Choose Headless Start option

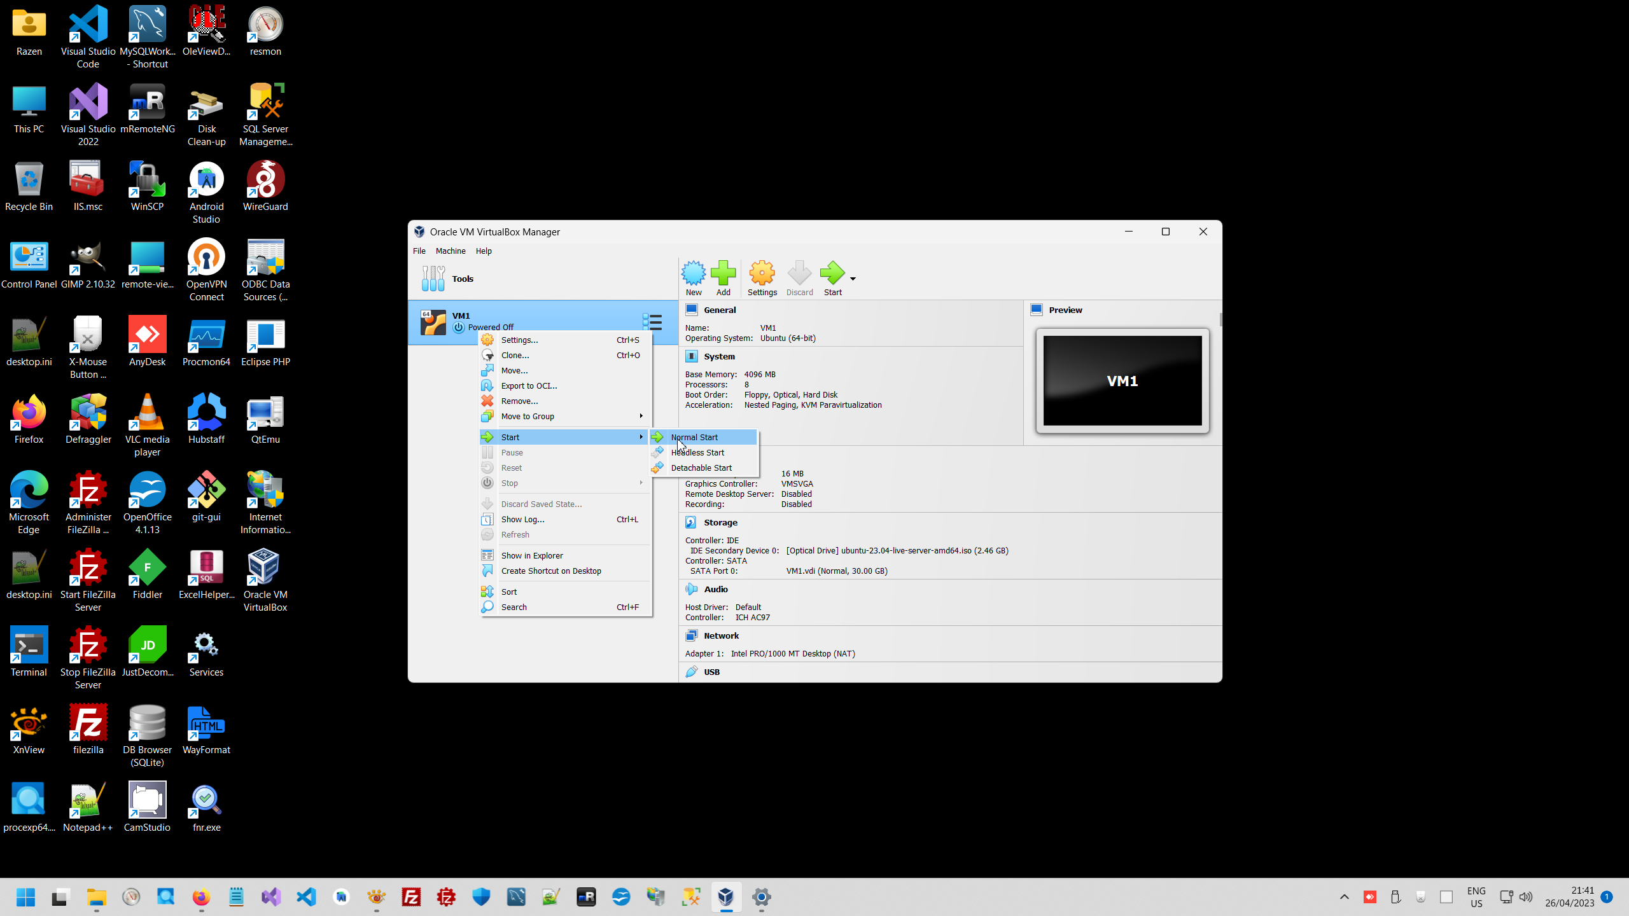[697, 452]
